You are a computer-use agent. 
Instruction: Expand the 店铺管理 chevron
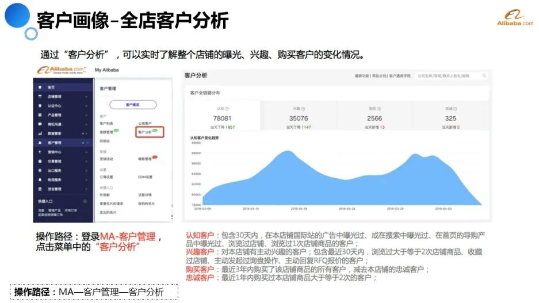click(x=86, y=97)
